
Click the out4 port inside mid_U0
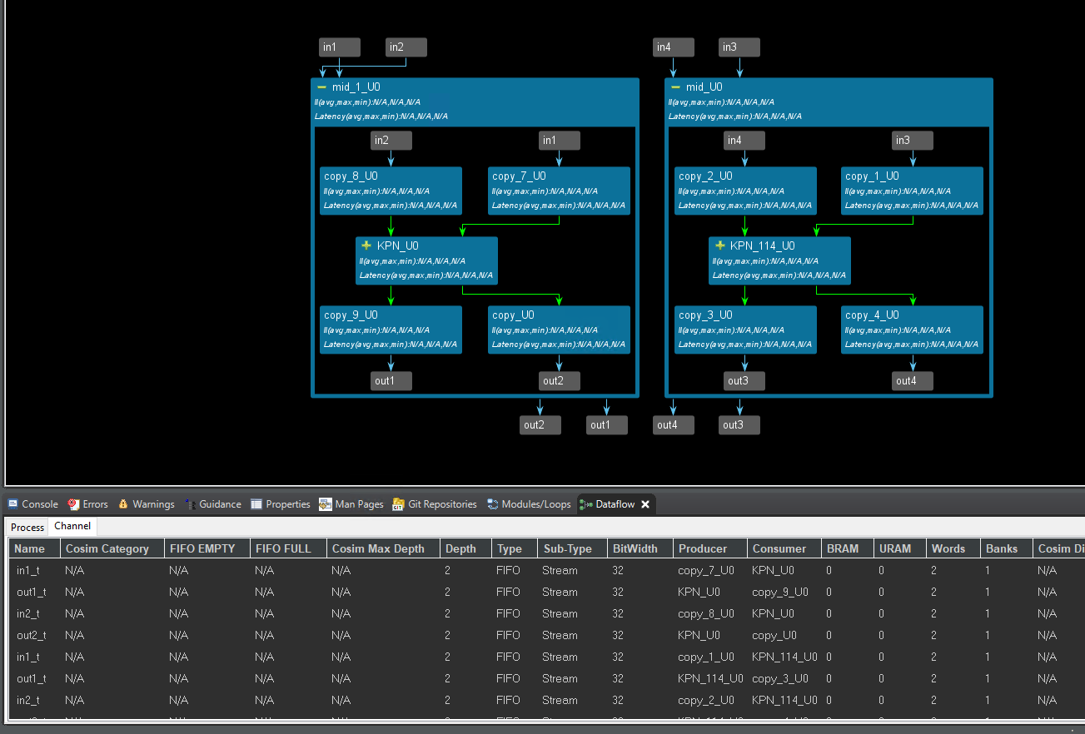tap(913, 381)
